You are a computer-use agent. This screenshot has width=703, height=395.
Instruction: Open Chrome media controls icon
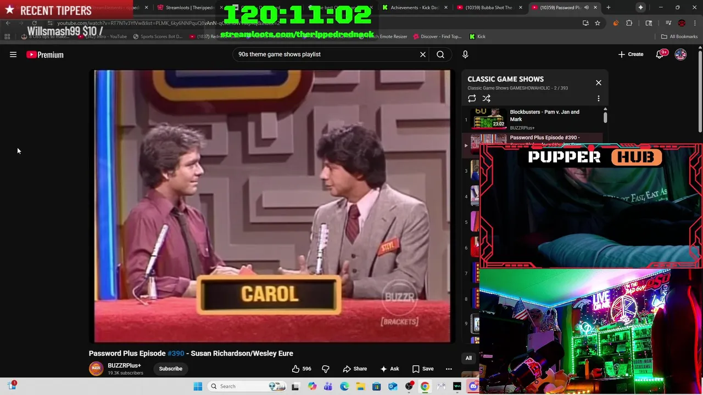(668, 23)
